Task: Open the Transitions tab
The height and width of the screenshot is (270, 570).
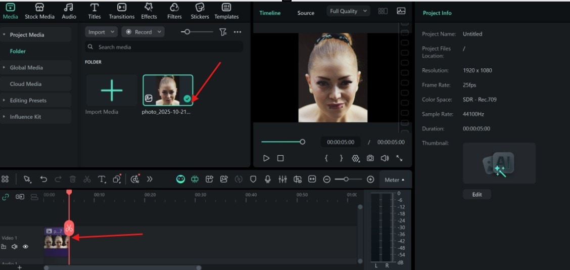Action: [122, 10]
